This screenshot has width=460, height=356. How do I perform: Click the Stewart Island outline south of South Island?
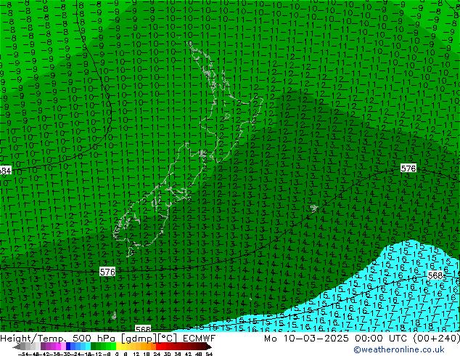[x=131, y=251]
